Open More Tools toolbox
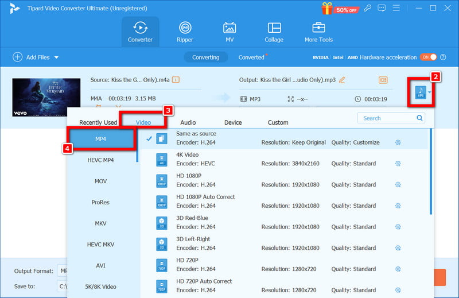 pyautogui.click(x=318, y=32)
